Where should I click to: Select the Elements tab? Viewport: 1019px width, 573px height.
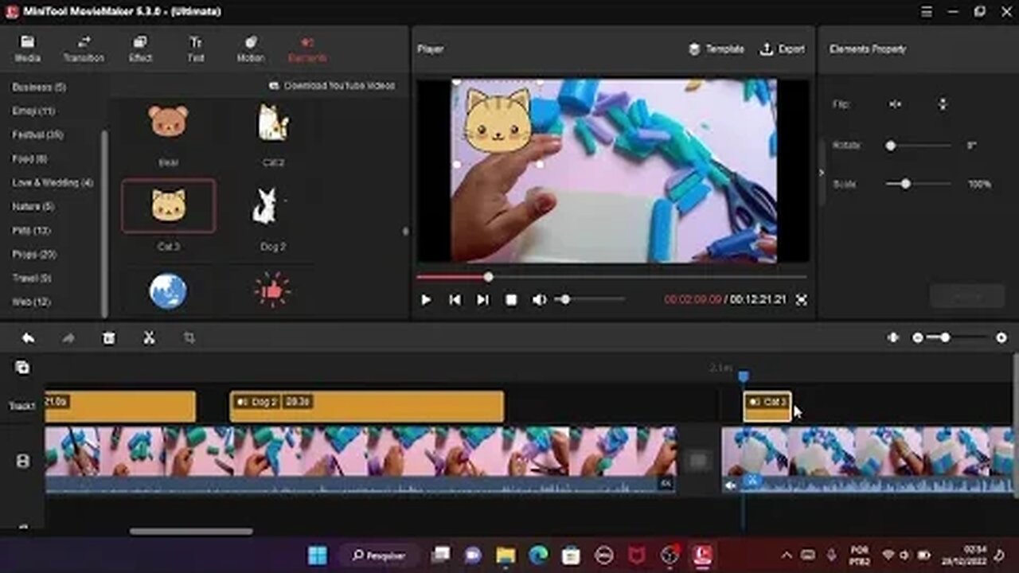pos(307,49)
